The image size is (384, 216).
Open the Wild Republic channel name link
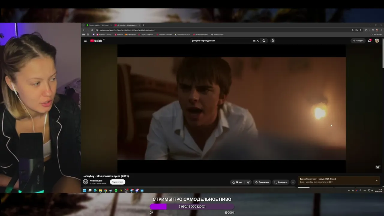(x=96, y=181)
